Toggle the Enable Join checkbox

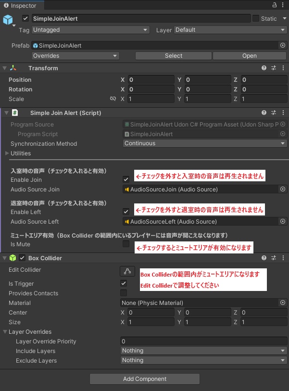click(x=126, y=179)
